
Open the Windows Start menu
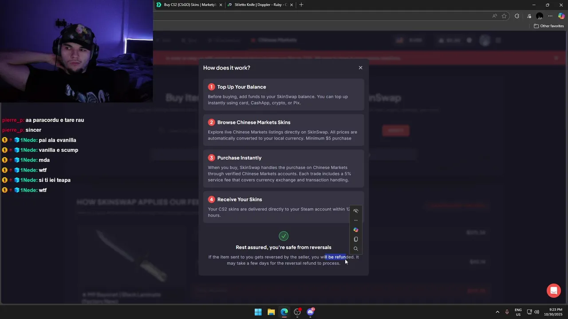click(x=258, y=312)
